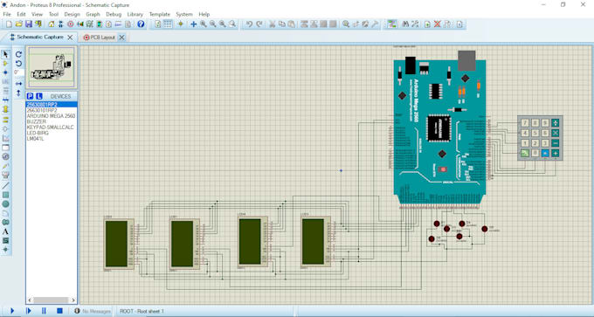Viewport: 594px width, 317px height.
Task: Select KEYPAD-SMALLCALC device
Action: coord(52,127)
